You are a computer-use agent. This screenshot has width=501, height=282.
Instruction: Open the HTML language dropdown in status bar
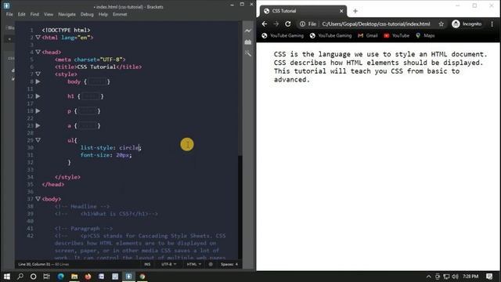(193, 265)
